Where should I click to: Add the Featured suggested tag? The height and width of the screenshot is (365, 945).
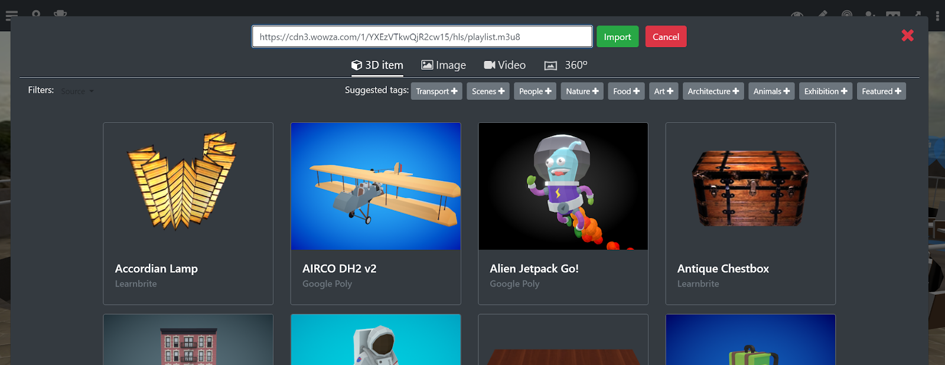[881, 91]
